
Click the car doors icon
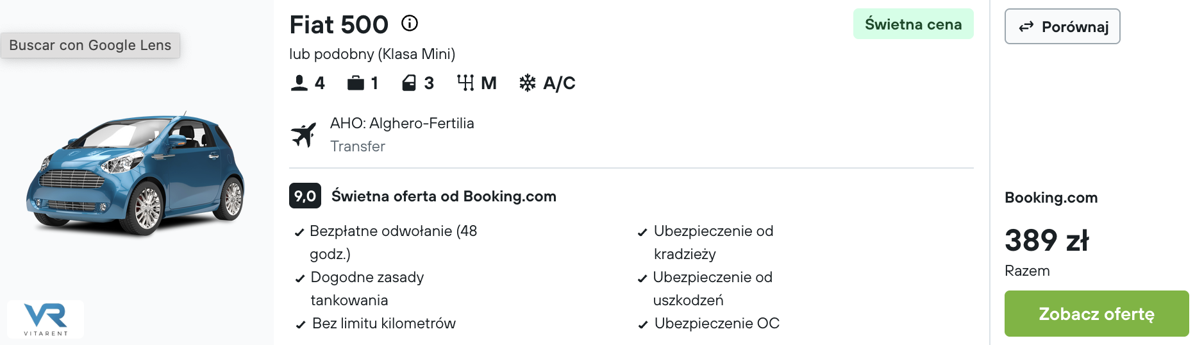pos(409,83)
